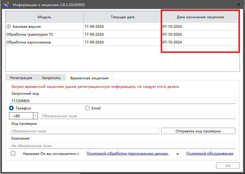
Task: Click the red temporary license warning text
Action: [x=95, y=87]
